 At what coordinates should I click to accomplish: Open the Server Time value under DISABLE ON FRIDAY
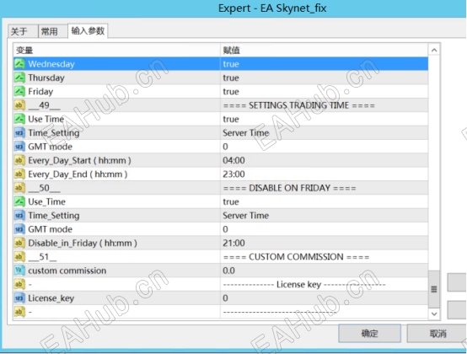click(324, 216)
